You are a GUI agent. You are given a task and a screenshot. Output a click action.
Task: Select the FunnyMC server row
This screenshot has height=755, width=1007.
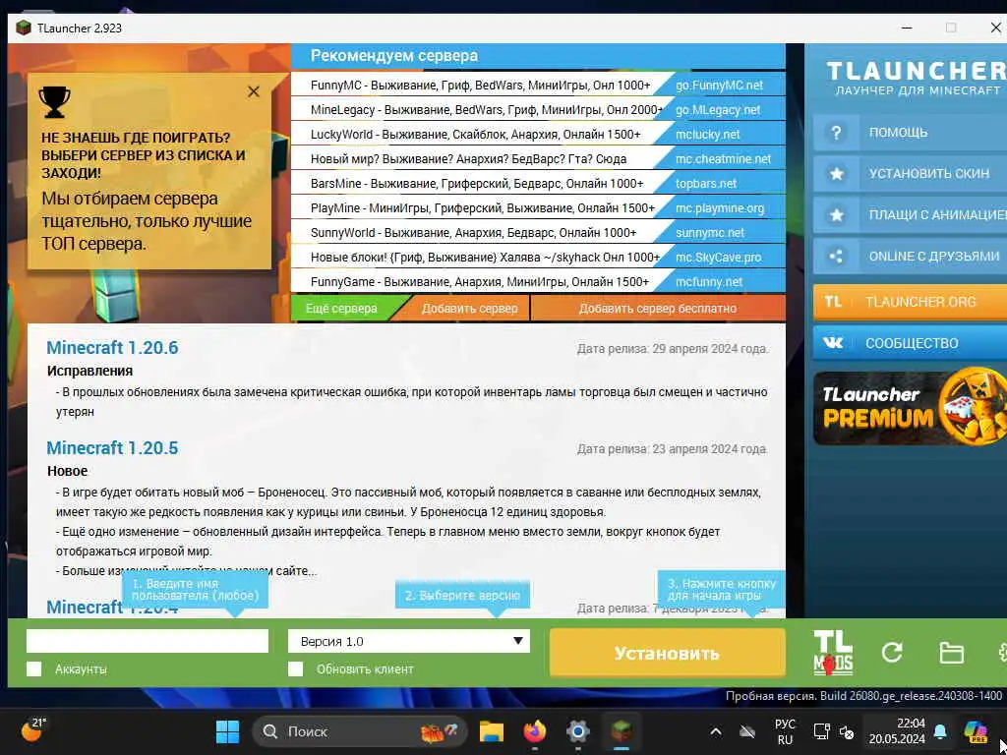pyautogui.click(x=538, y=85)
